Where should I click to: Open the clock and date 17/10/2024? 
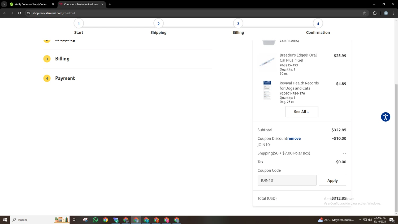(x=380, y=220)
